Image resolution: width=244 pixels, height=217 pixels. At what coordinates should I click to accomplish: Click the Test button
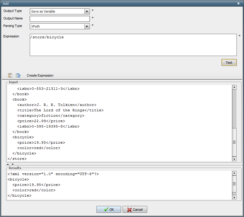(229, 63)
